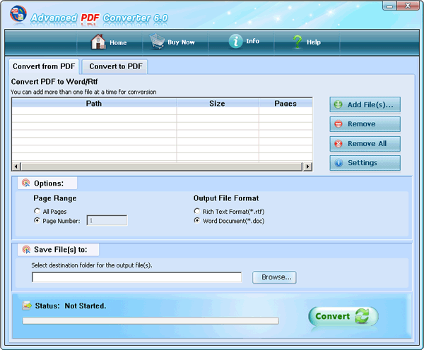Viewport: 424px width, 350px height.
Task: Click the green Convert button
Action: 343,317
